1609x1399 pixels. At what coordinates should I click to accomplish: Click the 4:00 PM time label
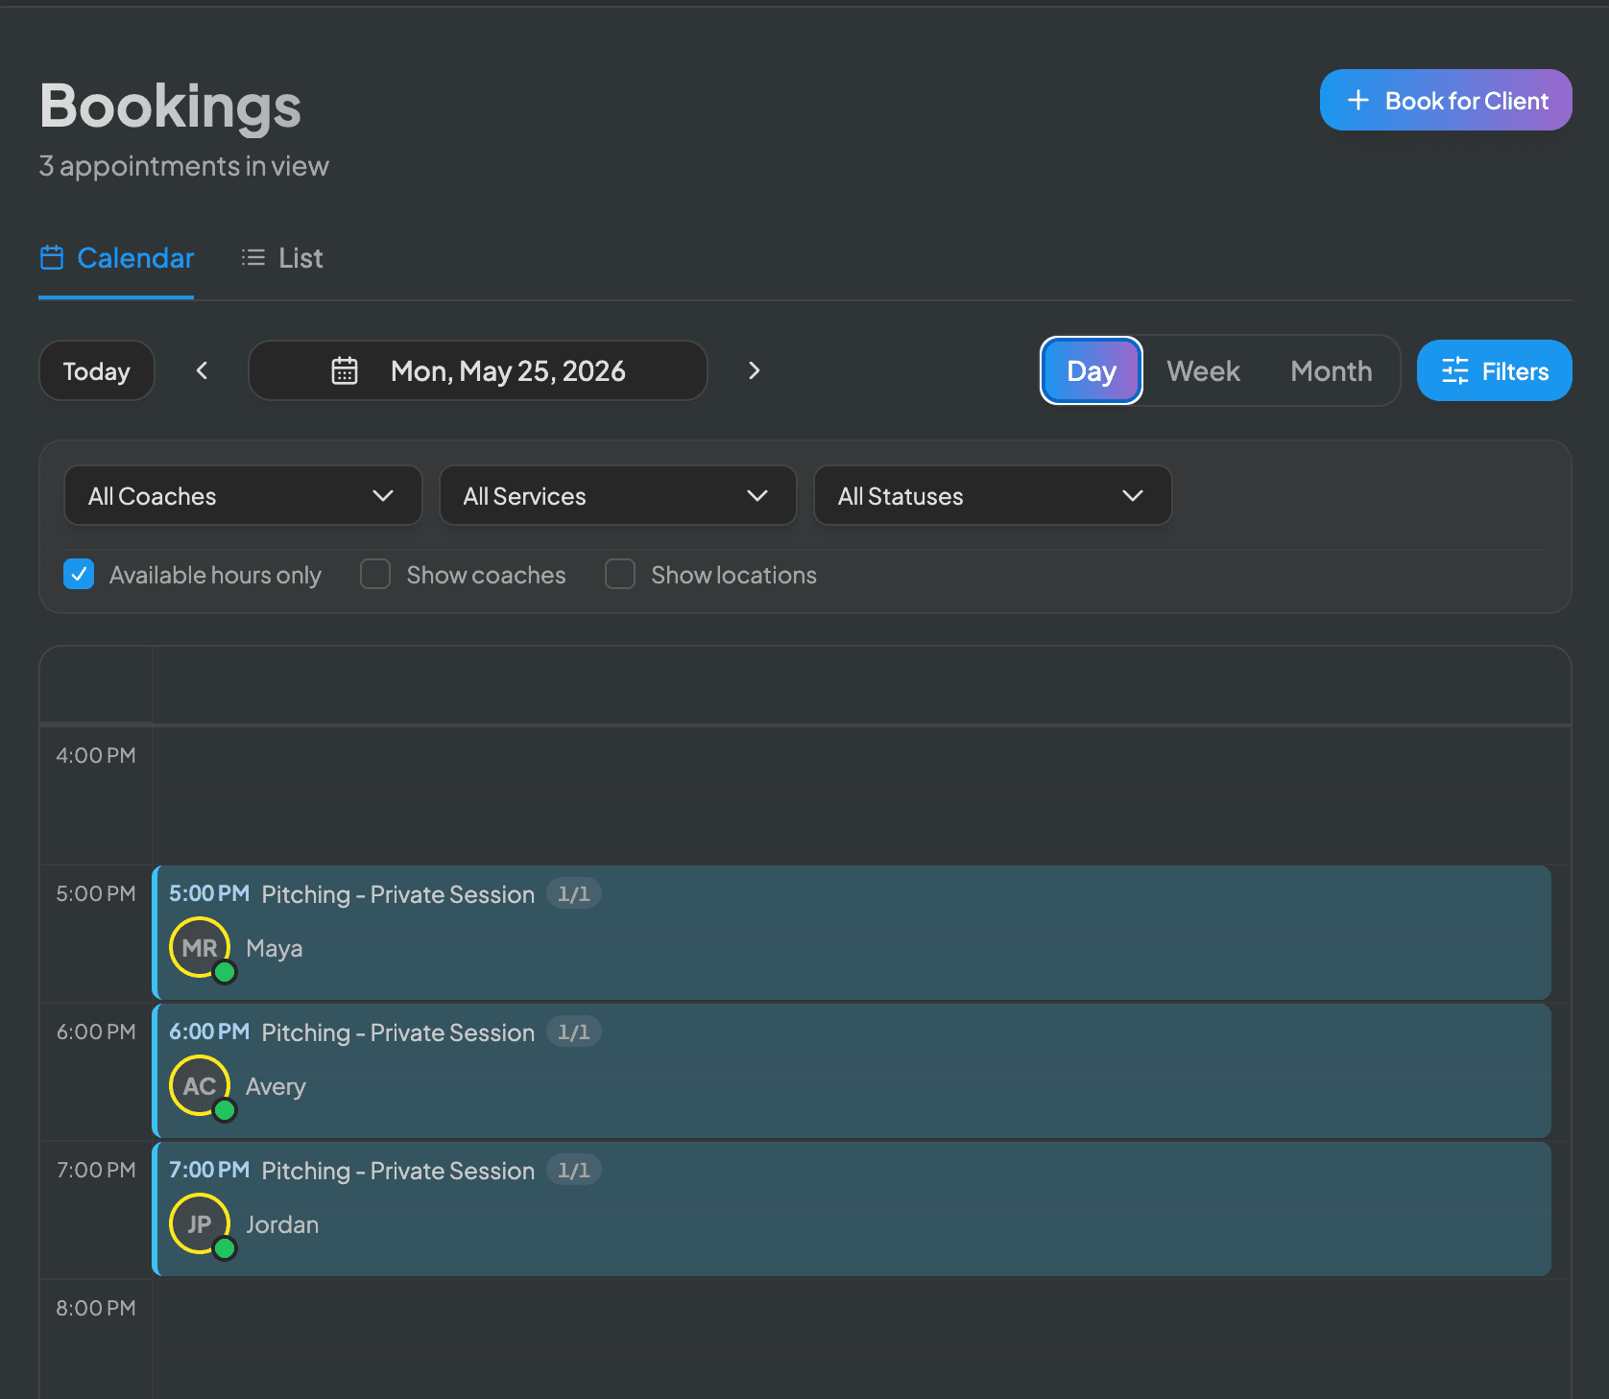point(96,755)
